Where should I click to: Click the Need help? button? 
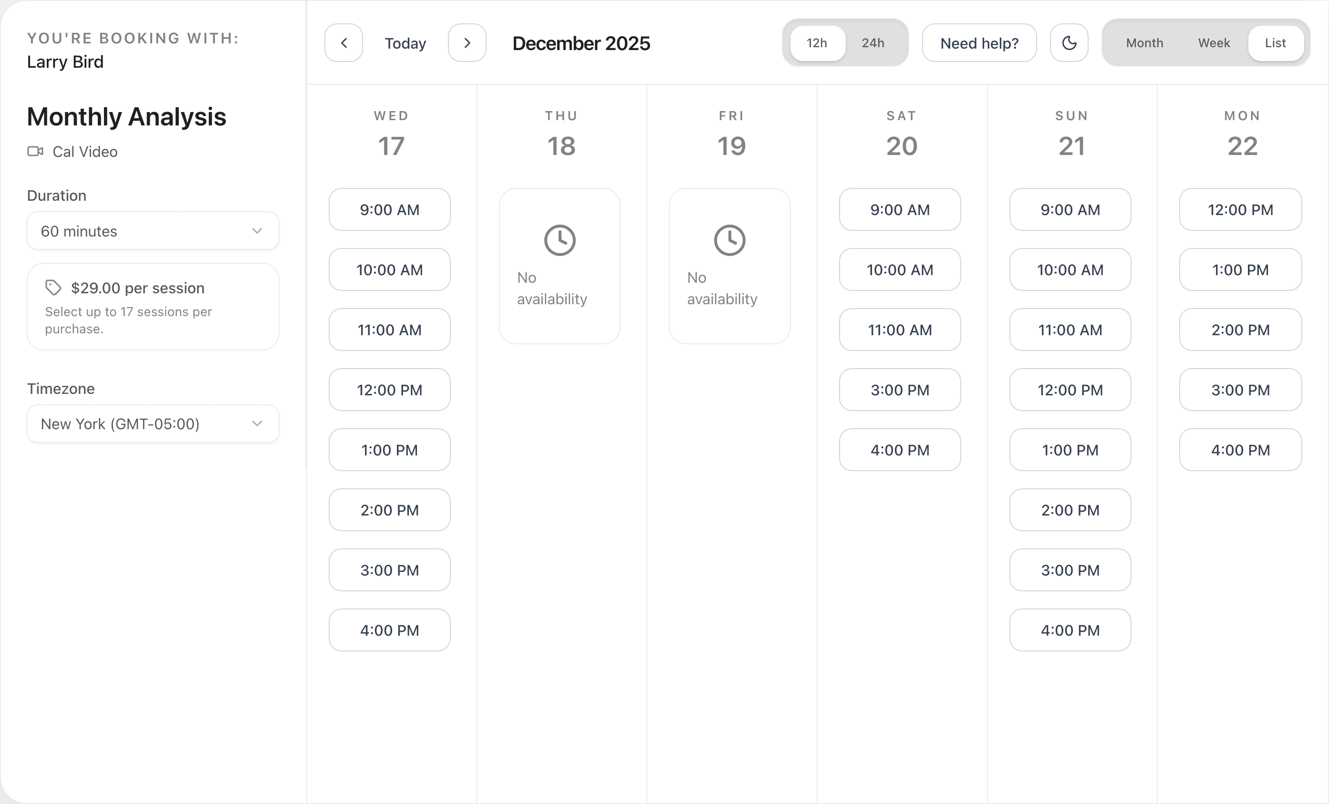click(979, 42)
